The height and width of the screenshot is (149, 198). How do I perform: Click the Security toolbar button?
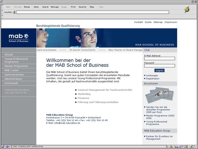click(x=82, y=7)
